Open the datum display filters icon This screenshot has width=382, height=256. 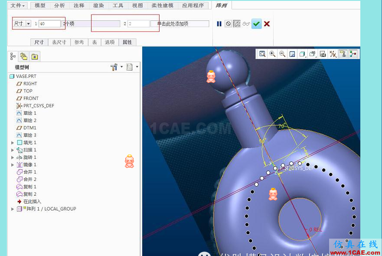333,54
